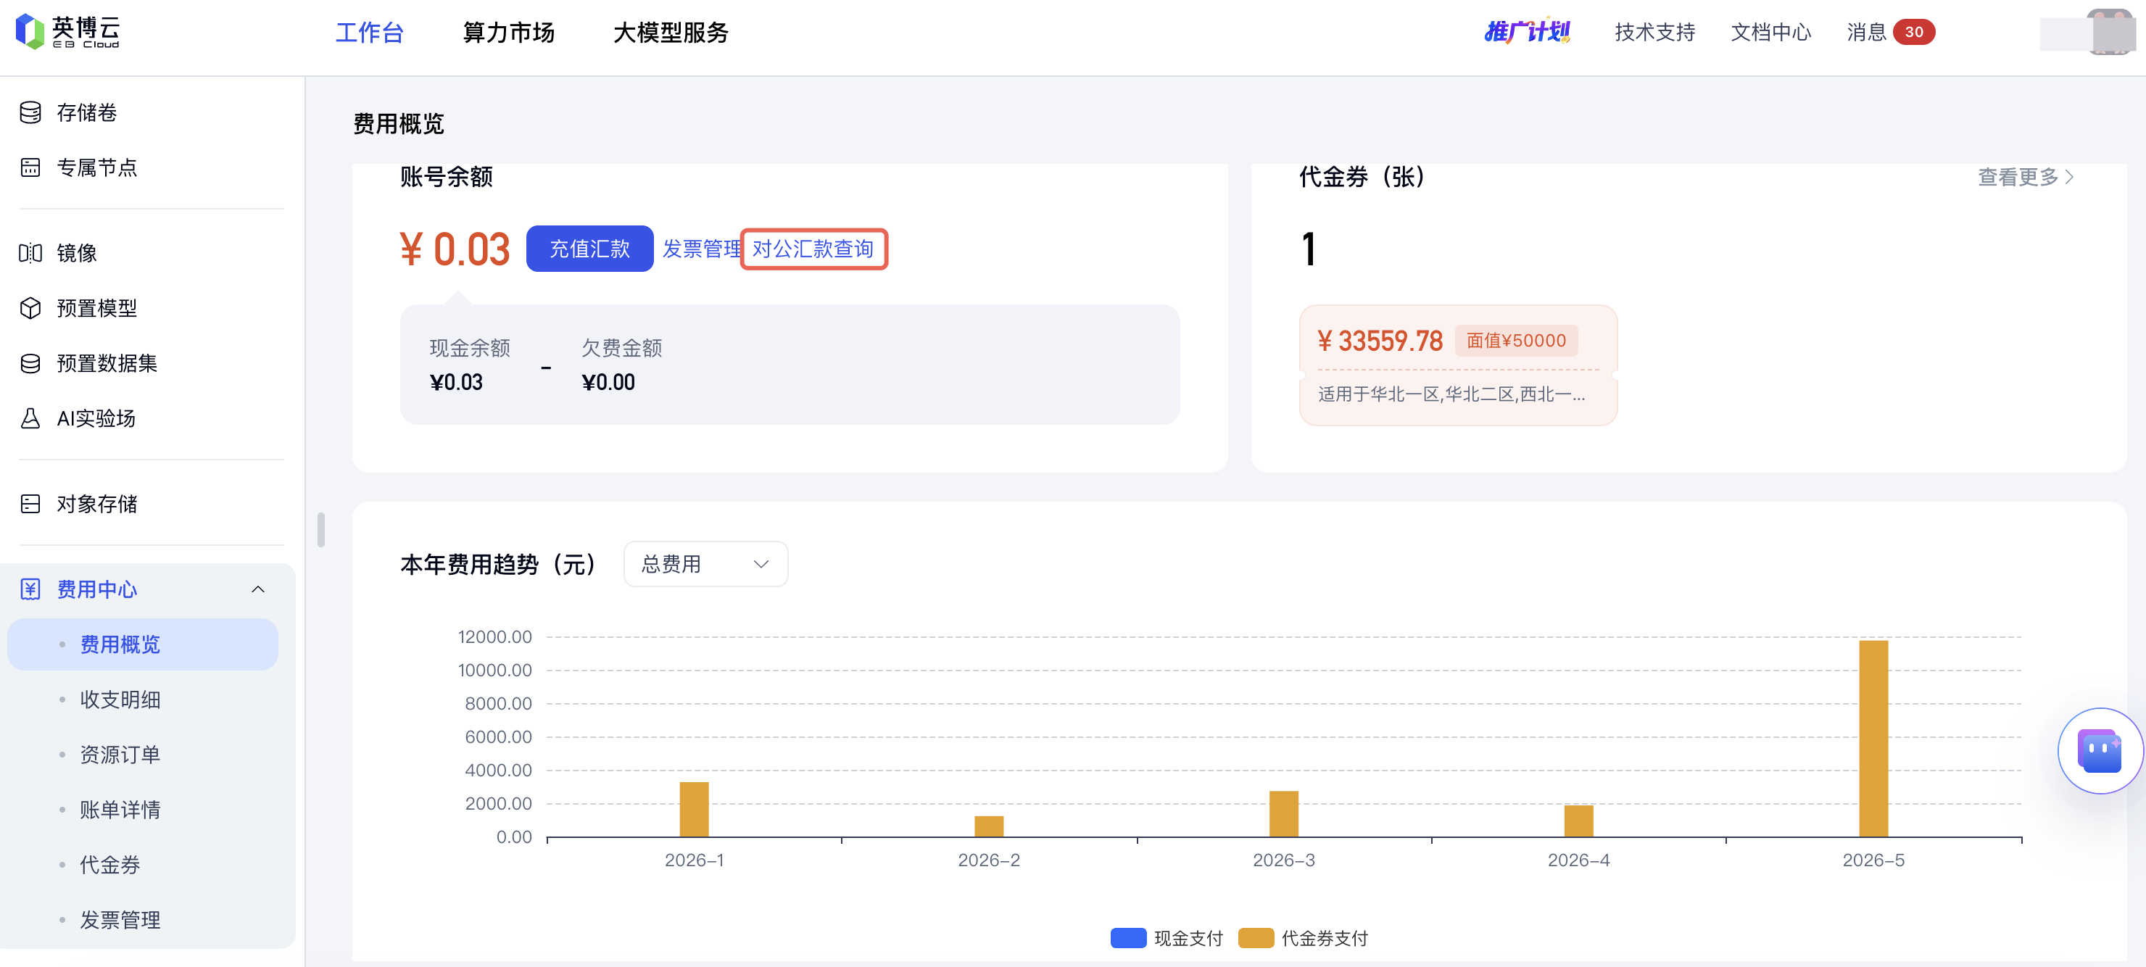
Task: Click the 费用中心 yen icon
Action: click(31, 589)
